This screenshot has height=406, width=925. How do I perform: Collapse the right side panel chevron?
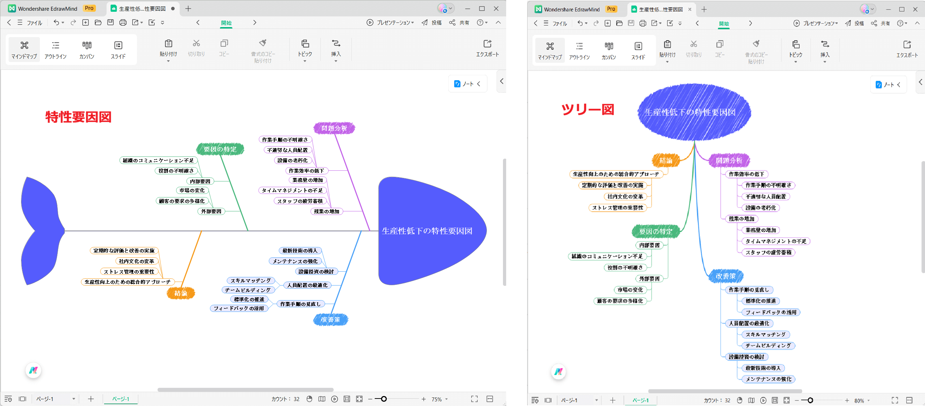click(x=501, y=81)
